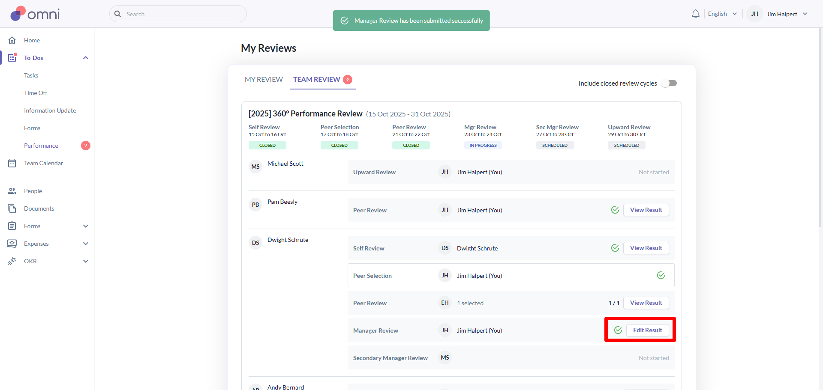Click green check icon in Manager Review row

(x=618, y=330)
